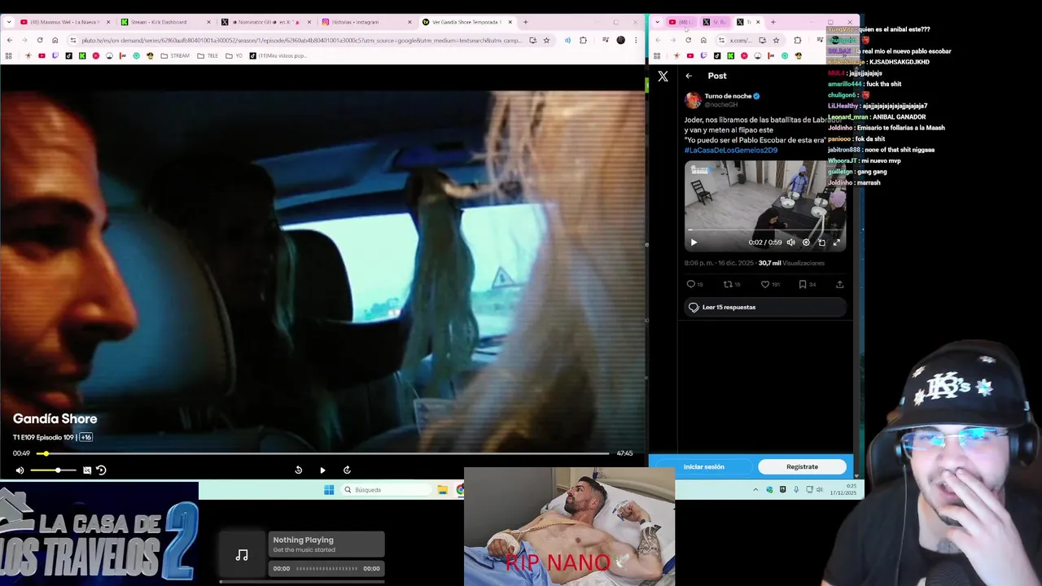Go back using X Post arrow
This screenshot has height=586, width=1042.
pyautogui.click(x=689, y=76)
